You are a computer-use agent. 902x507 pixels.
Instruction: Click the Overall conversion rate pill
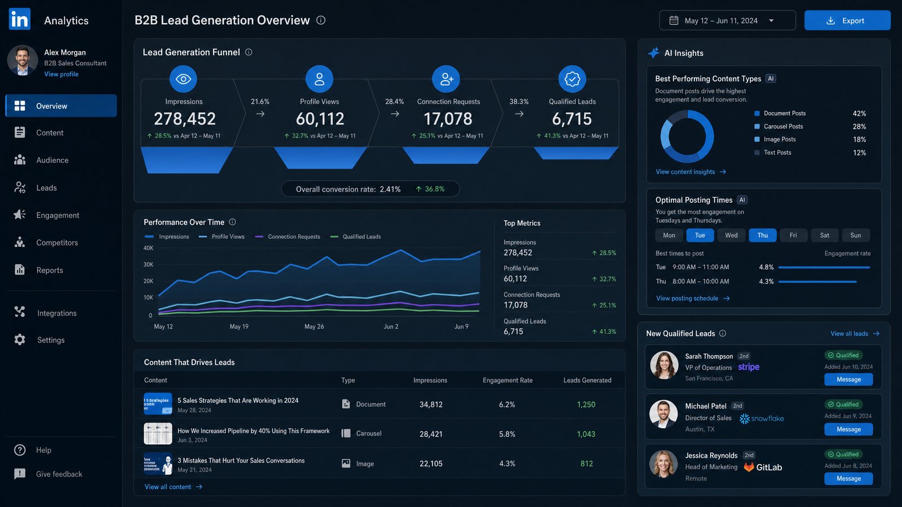click(x=370, y=189)
